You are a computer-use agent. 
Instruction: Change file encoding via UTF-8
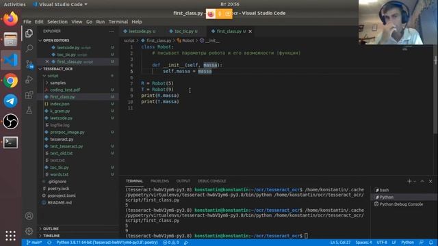[x=382, y=243]
